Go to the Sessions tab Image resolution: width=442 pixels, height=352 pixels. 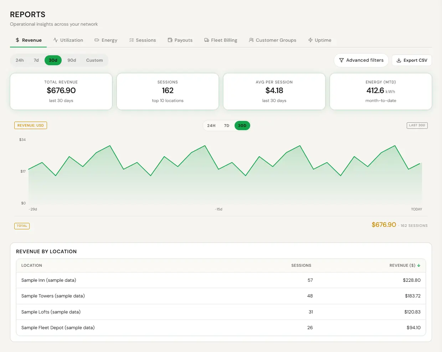(x=143, y=40)
